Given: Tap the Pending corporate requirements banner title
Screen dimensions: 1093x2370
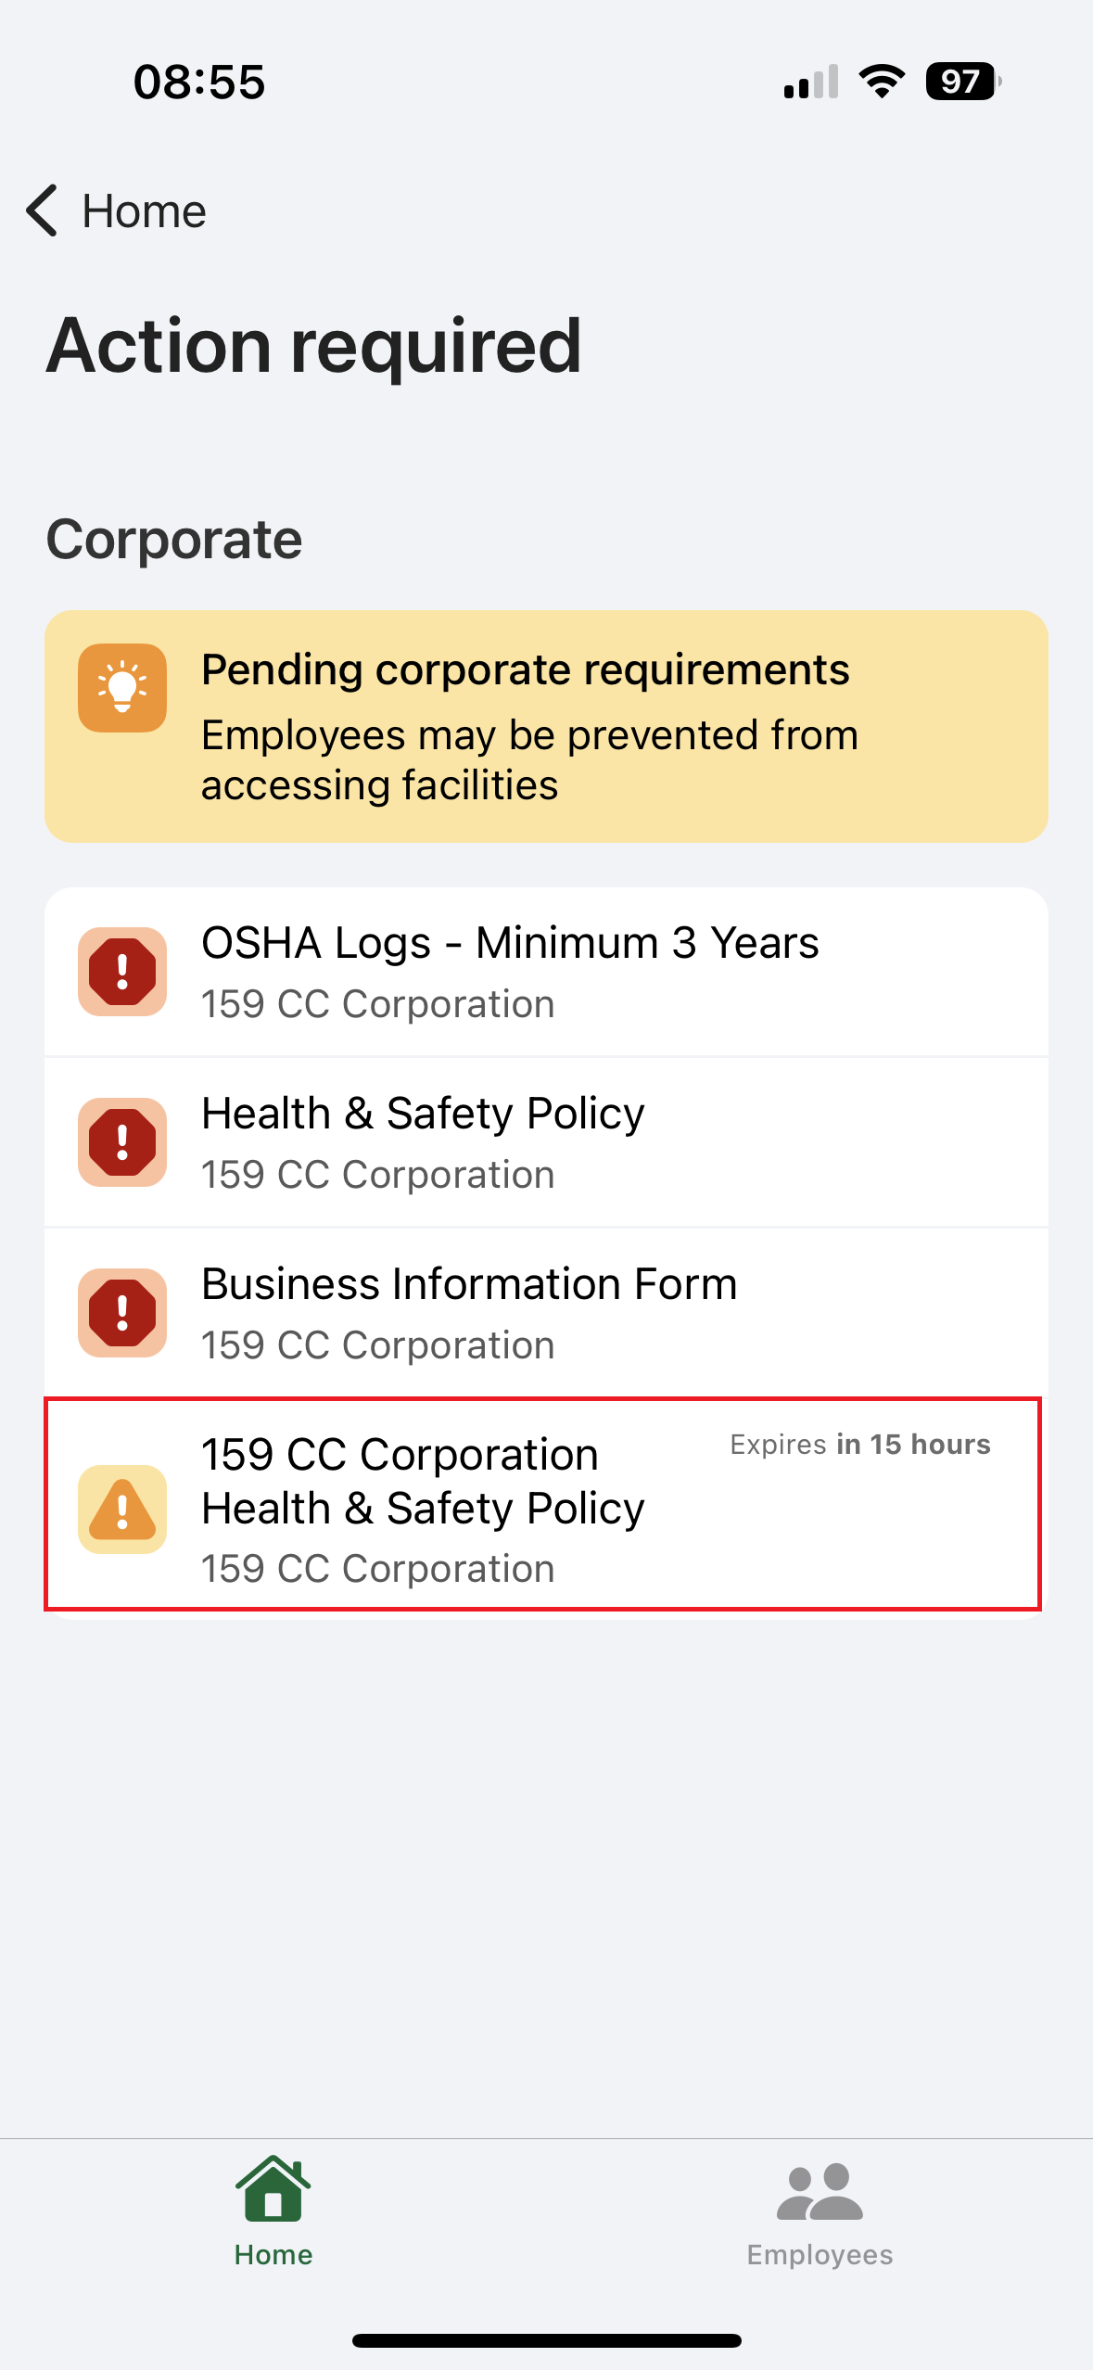Looking at the screenshot, I should pyautogui.click(x=525, y=669).
